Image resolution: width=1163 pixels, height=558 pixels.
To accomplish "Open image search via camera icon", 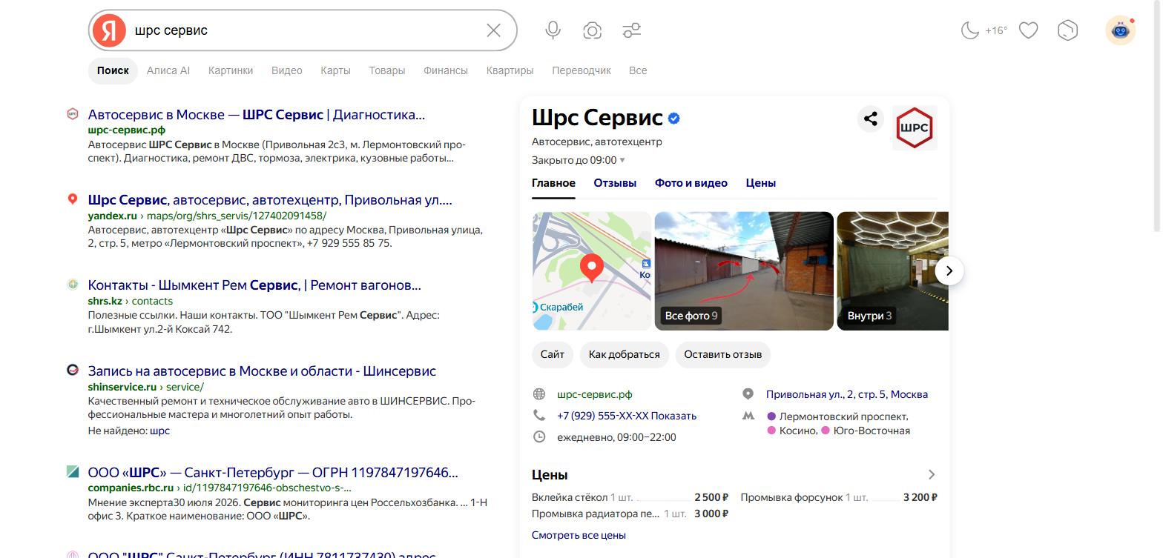I will click(x=592, y=30).
